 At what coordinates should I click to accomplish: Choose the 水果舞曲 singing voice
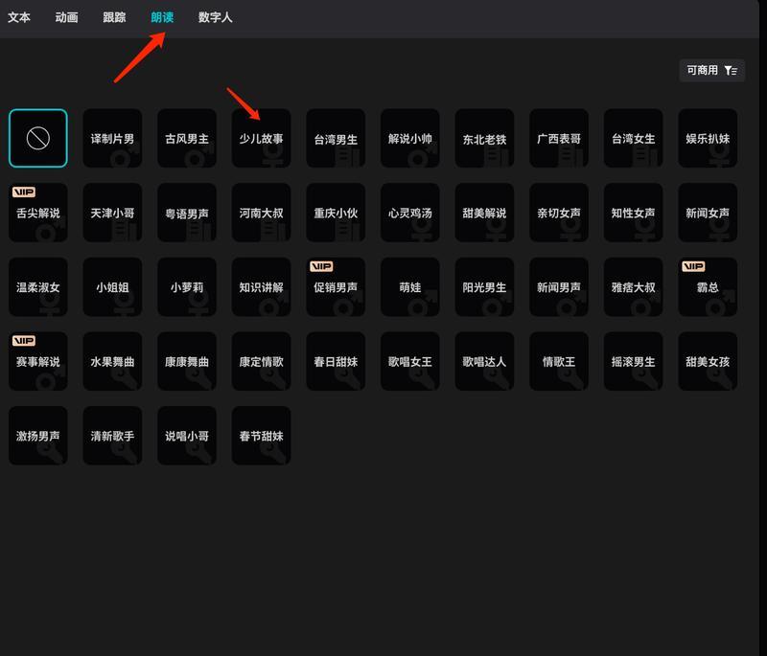(112, 361)
